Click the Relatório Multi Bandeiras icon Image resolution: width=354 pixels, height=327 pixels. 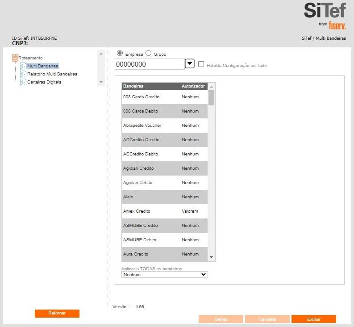click(x=23, y=74)
